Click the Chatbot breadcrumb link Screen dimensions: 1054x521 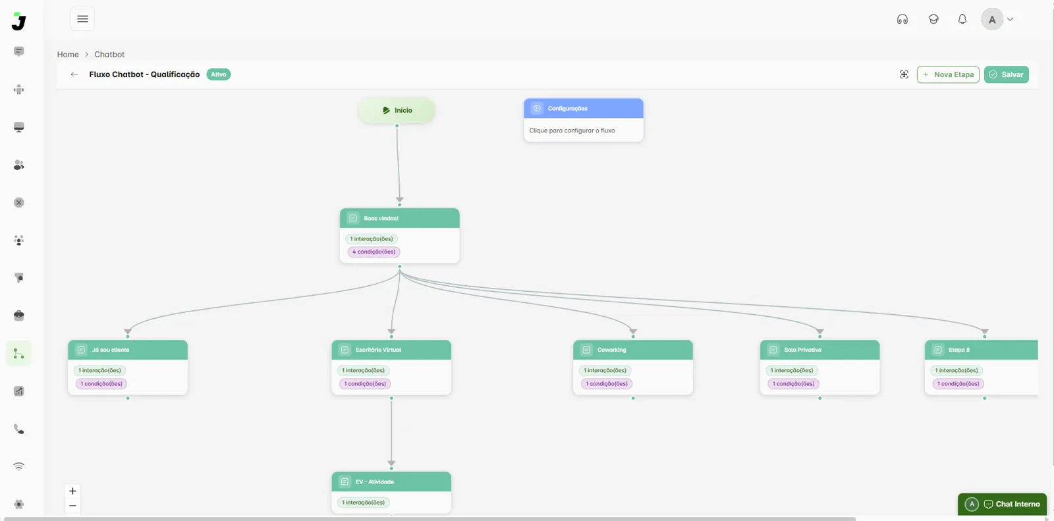pos(109,55)
